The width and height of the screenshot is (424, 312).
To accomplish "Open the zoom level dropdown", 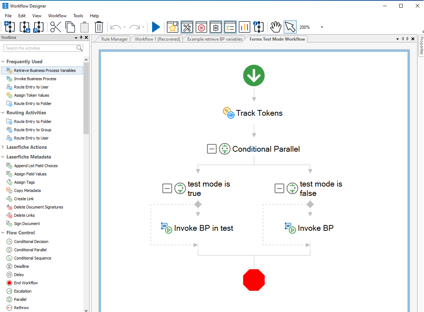I will 322,27.
